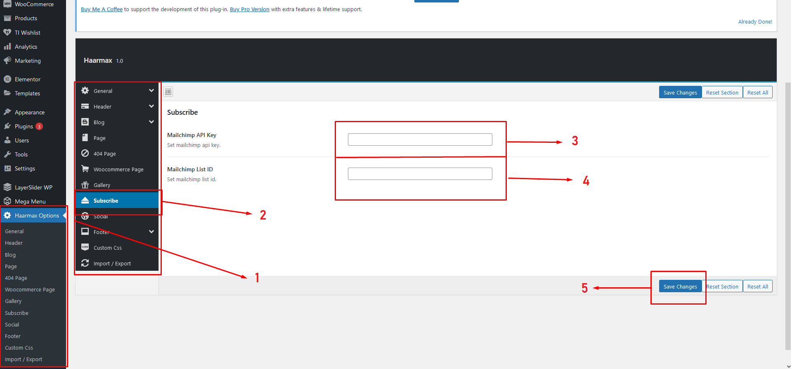Click the Haarmax Options gear icon
Screen dimensions: 792x369
click(x=7, y=215)
